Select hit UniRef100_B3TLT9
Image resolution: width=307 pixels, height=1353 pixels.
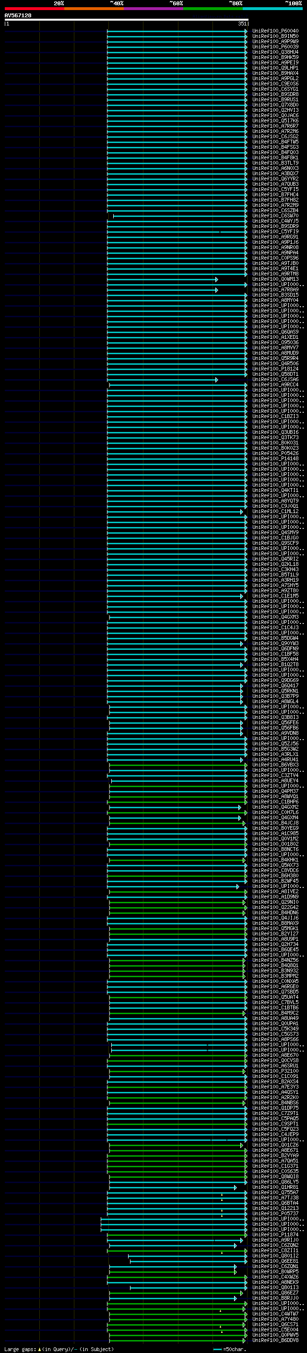pos(275,163)
